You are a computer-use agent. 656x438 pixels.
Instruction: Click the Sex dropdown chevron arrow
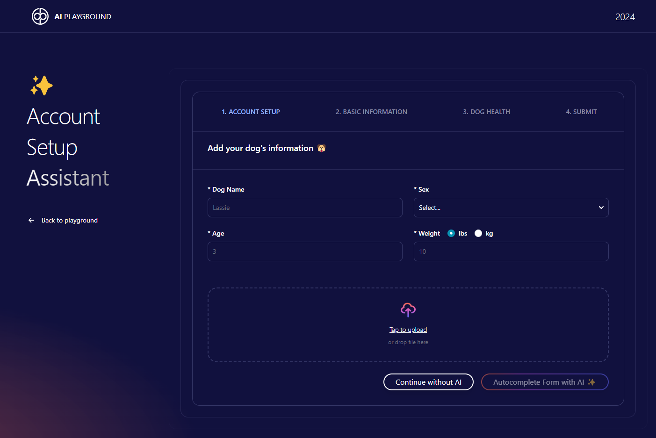pyautogui.click(x=601, y=208)
